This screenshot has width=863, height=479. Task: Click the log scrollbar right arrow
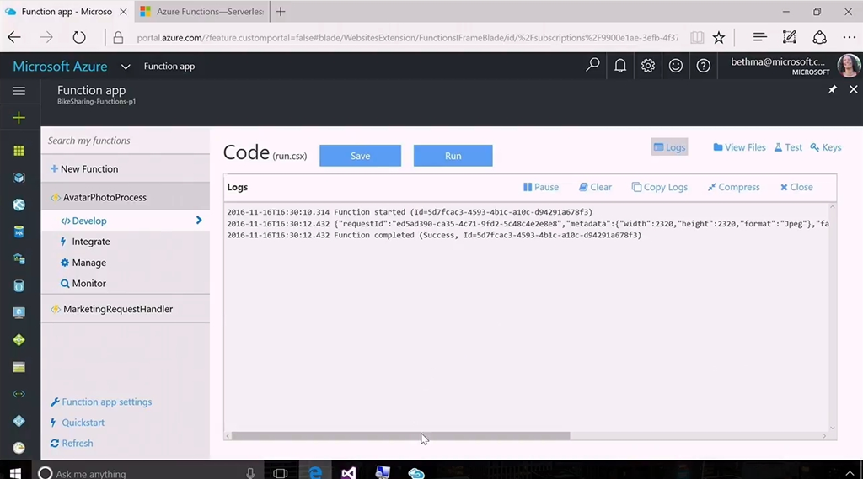pos(824,436)
